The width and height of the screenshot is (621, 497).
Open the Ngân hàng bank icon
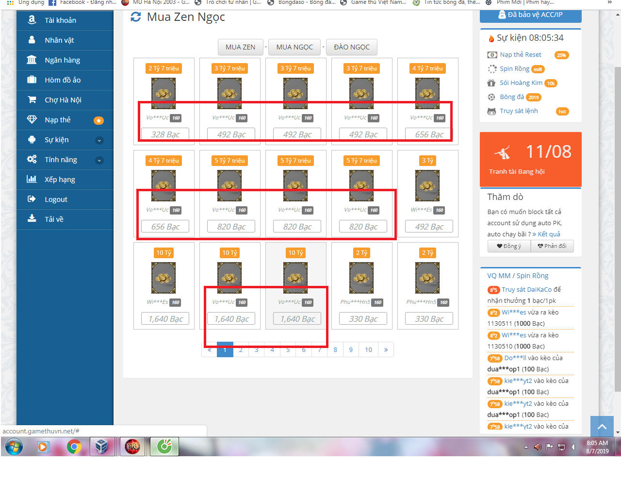(32, 60)
